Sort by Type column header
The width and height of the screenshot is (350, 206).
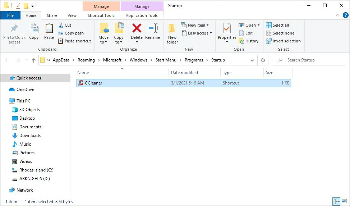(242, 72)
